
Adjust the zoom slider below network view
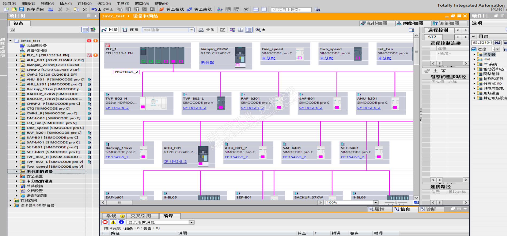[x=396, y=202]
